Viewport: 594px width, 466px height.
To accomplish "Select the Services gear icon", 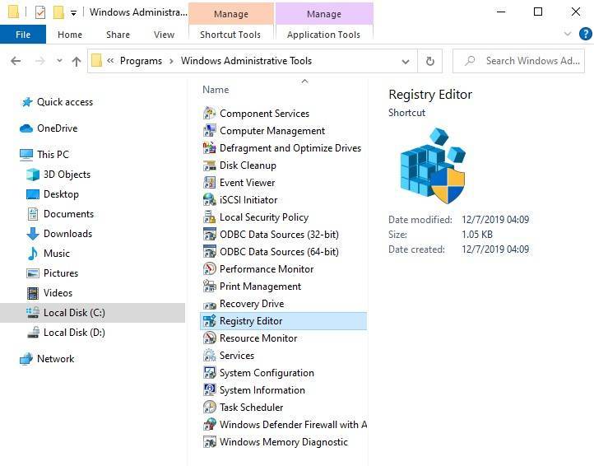I will (x=210, y=356).
